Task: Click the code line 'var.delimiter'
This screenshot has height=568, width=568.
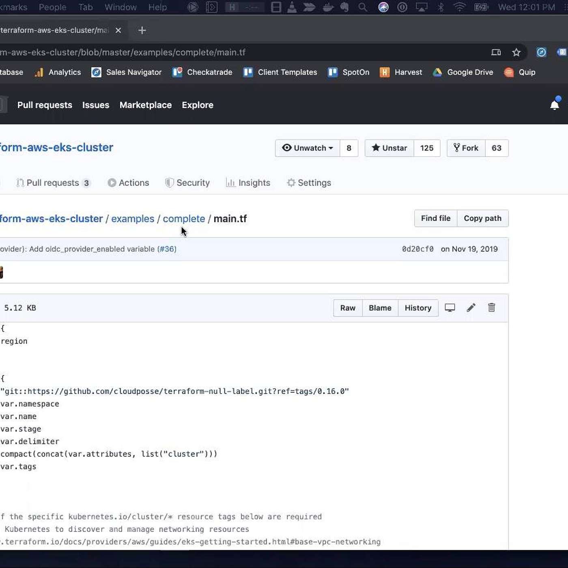Action: tap(30, 441)
